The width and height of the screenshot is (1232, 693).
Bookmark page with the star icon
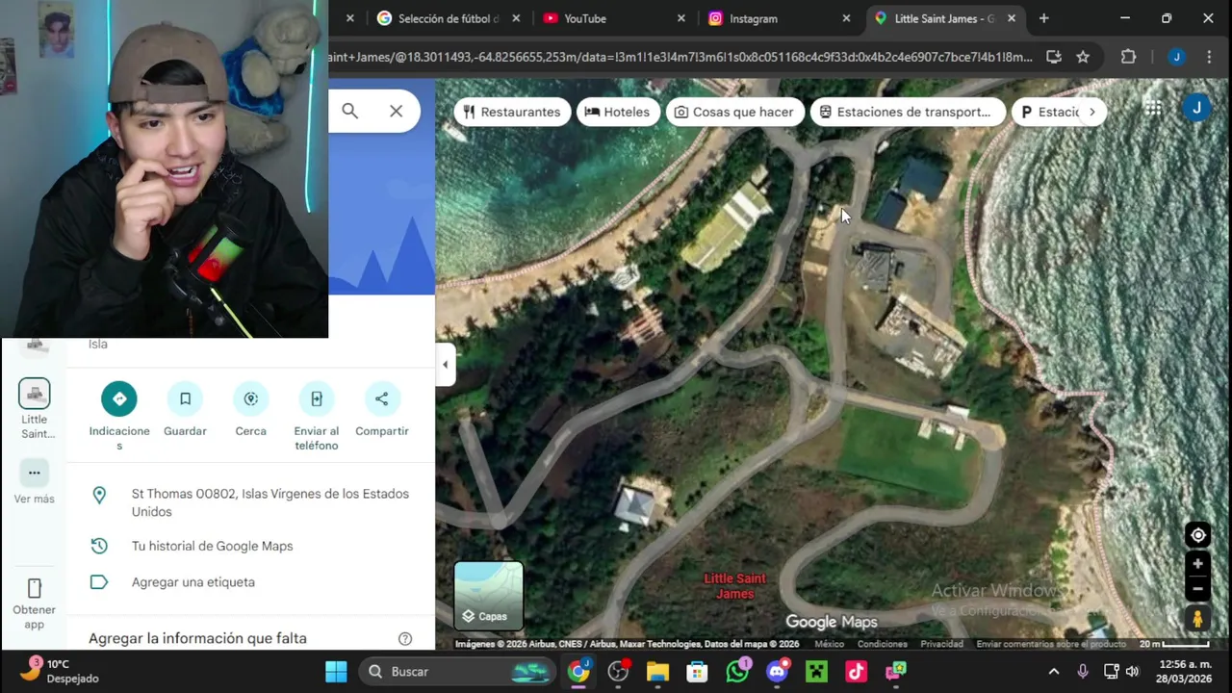tap(1083, 57)
